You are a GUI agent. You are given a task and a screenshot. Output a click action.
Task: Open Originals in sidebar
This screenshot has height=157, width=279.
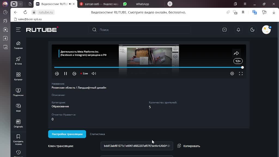tap(18, 123)
